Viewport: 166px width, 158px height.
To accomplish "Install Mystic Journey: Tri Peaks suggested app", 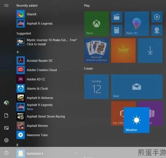I will click(x=46, y=42).
